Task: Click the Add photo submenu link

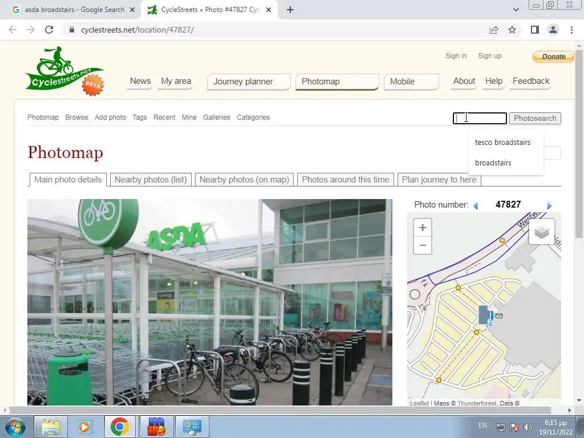Action: pyautogui.click(x=110, y=117)
